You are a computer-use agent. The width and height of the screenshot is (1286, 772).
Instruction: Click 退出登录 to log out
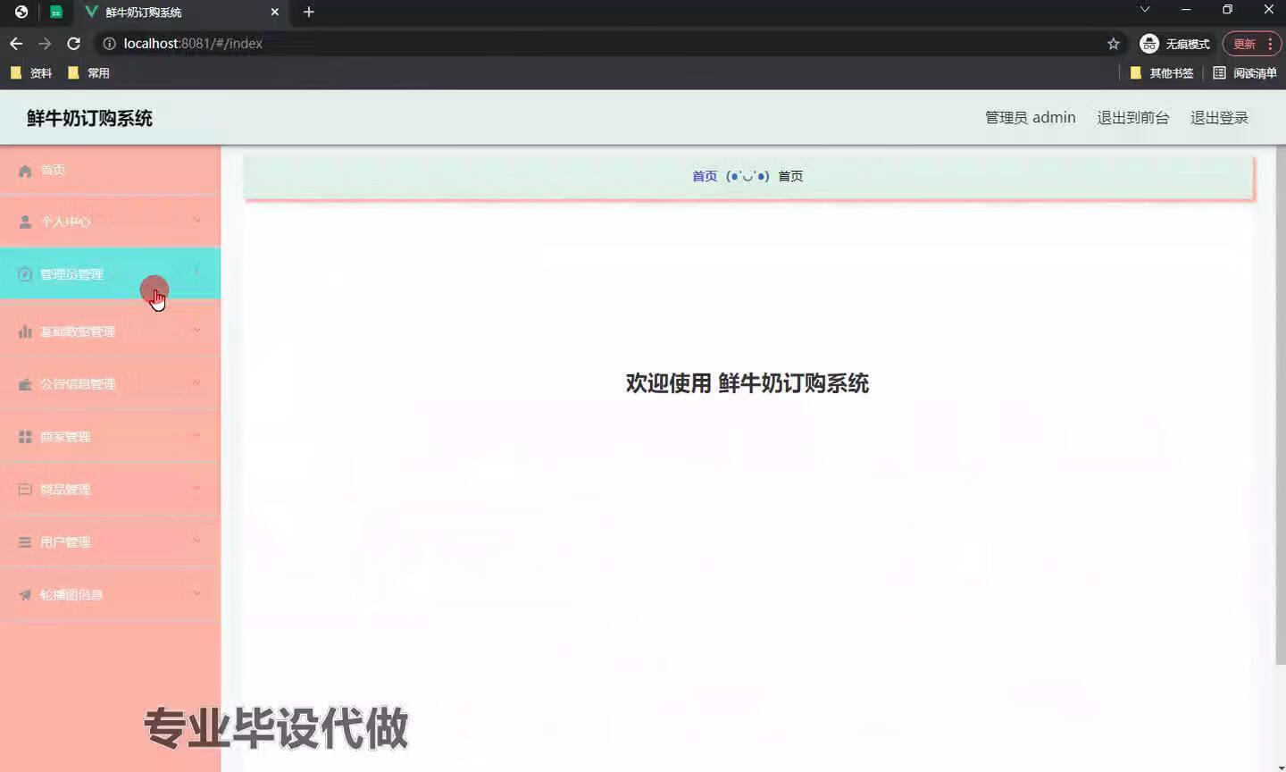tap(1219, 118)
